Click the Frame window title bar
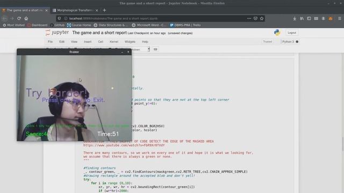The width and height of the screenshot is (344, 193). click(74, 52)
